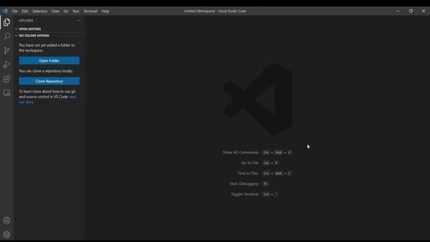
Task: Click the VS Code logo in title bar
Action: point(5,11)
